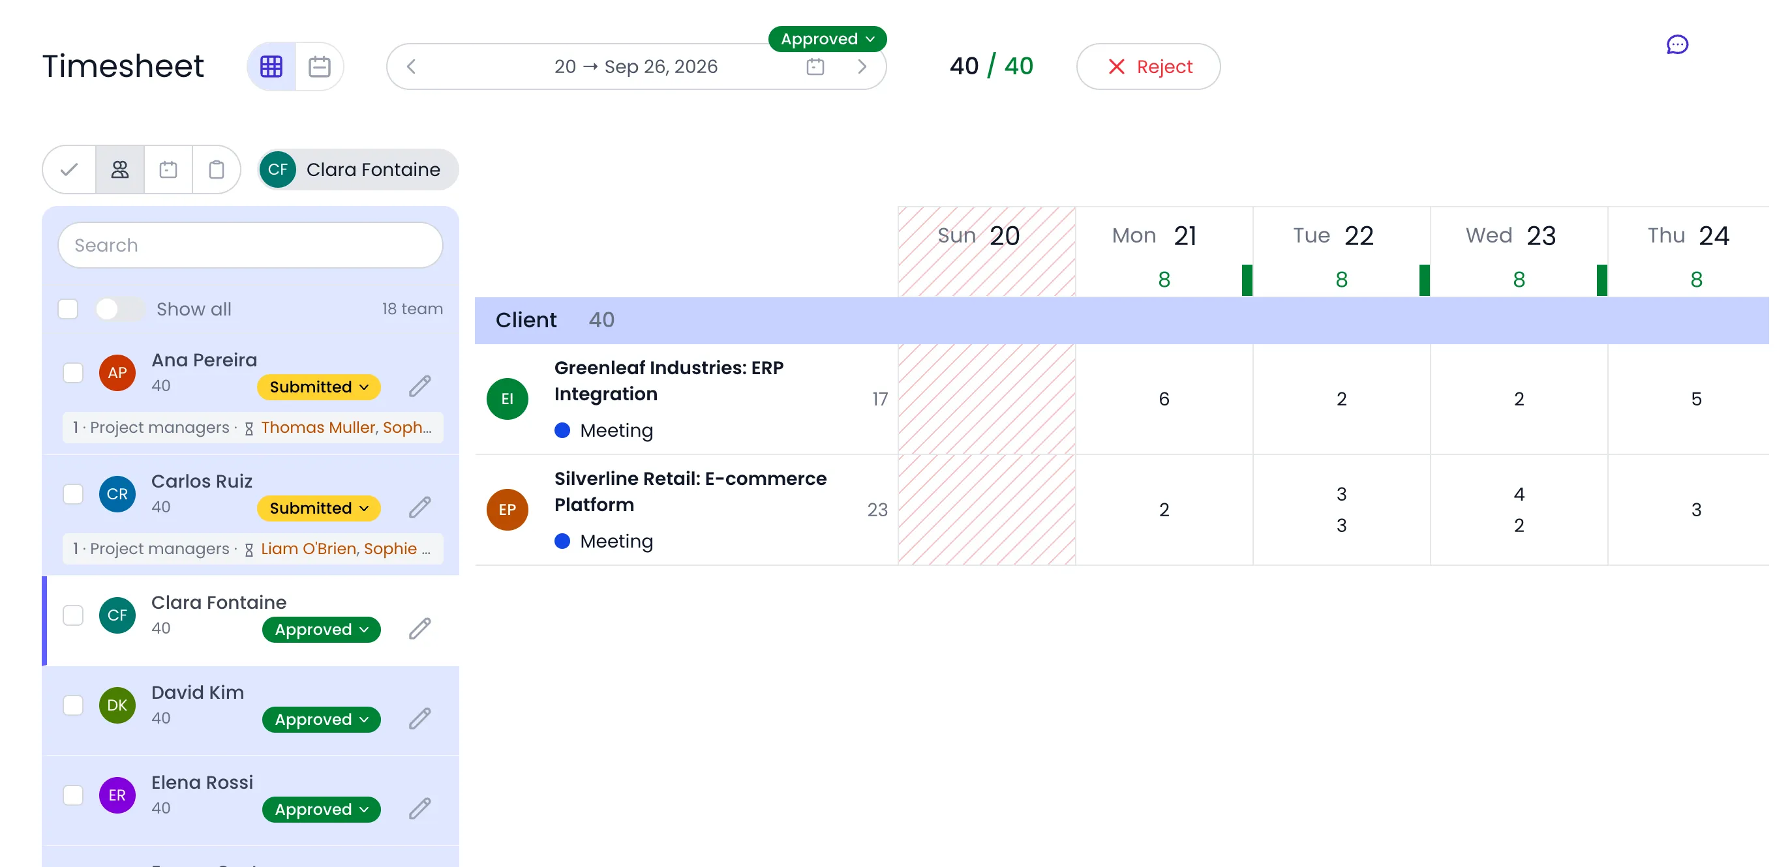
Task: Check Carlos Ruiz's checkbox
Action: [73, 494]
